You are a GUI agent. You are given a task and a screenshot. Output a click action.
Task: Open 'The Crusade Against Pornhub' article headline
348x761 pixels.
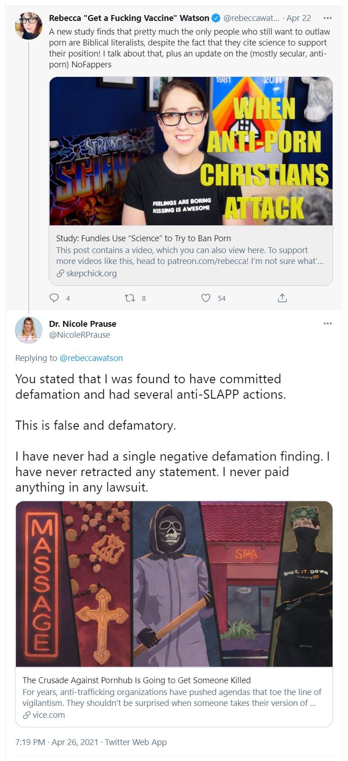pos(136,680)
